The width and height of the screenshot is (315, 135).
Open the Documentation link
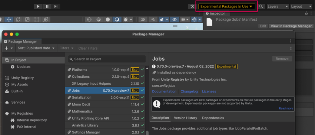click(164, 91)
